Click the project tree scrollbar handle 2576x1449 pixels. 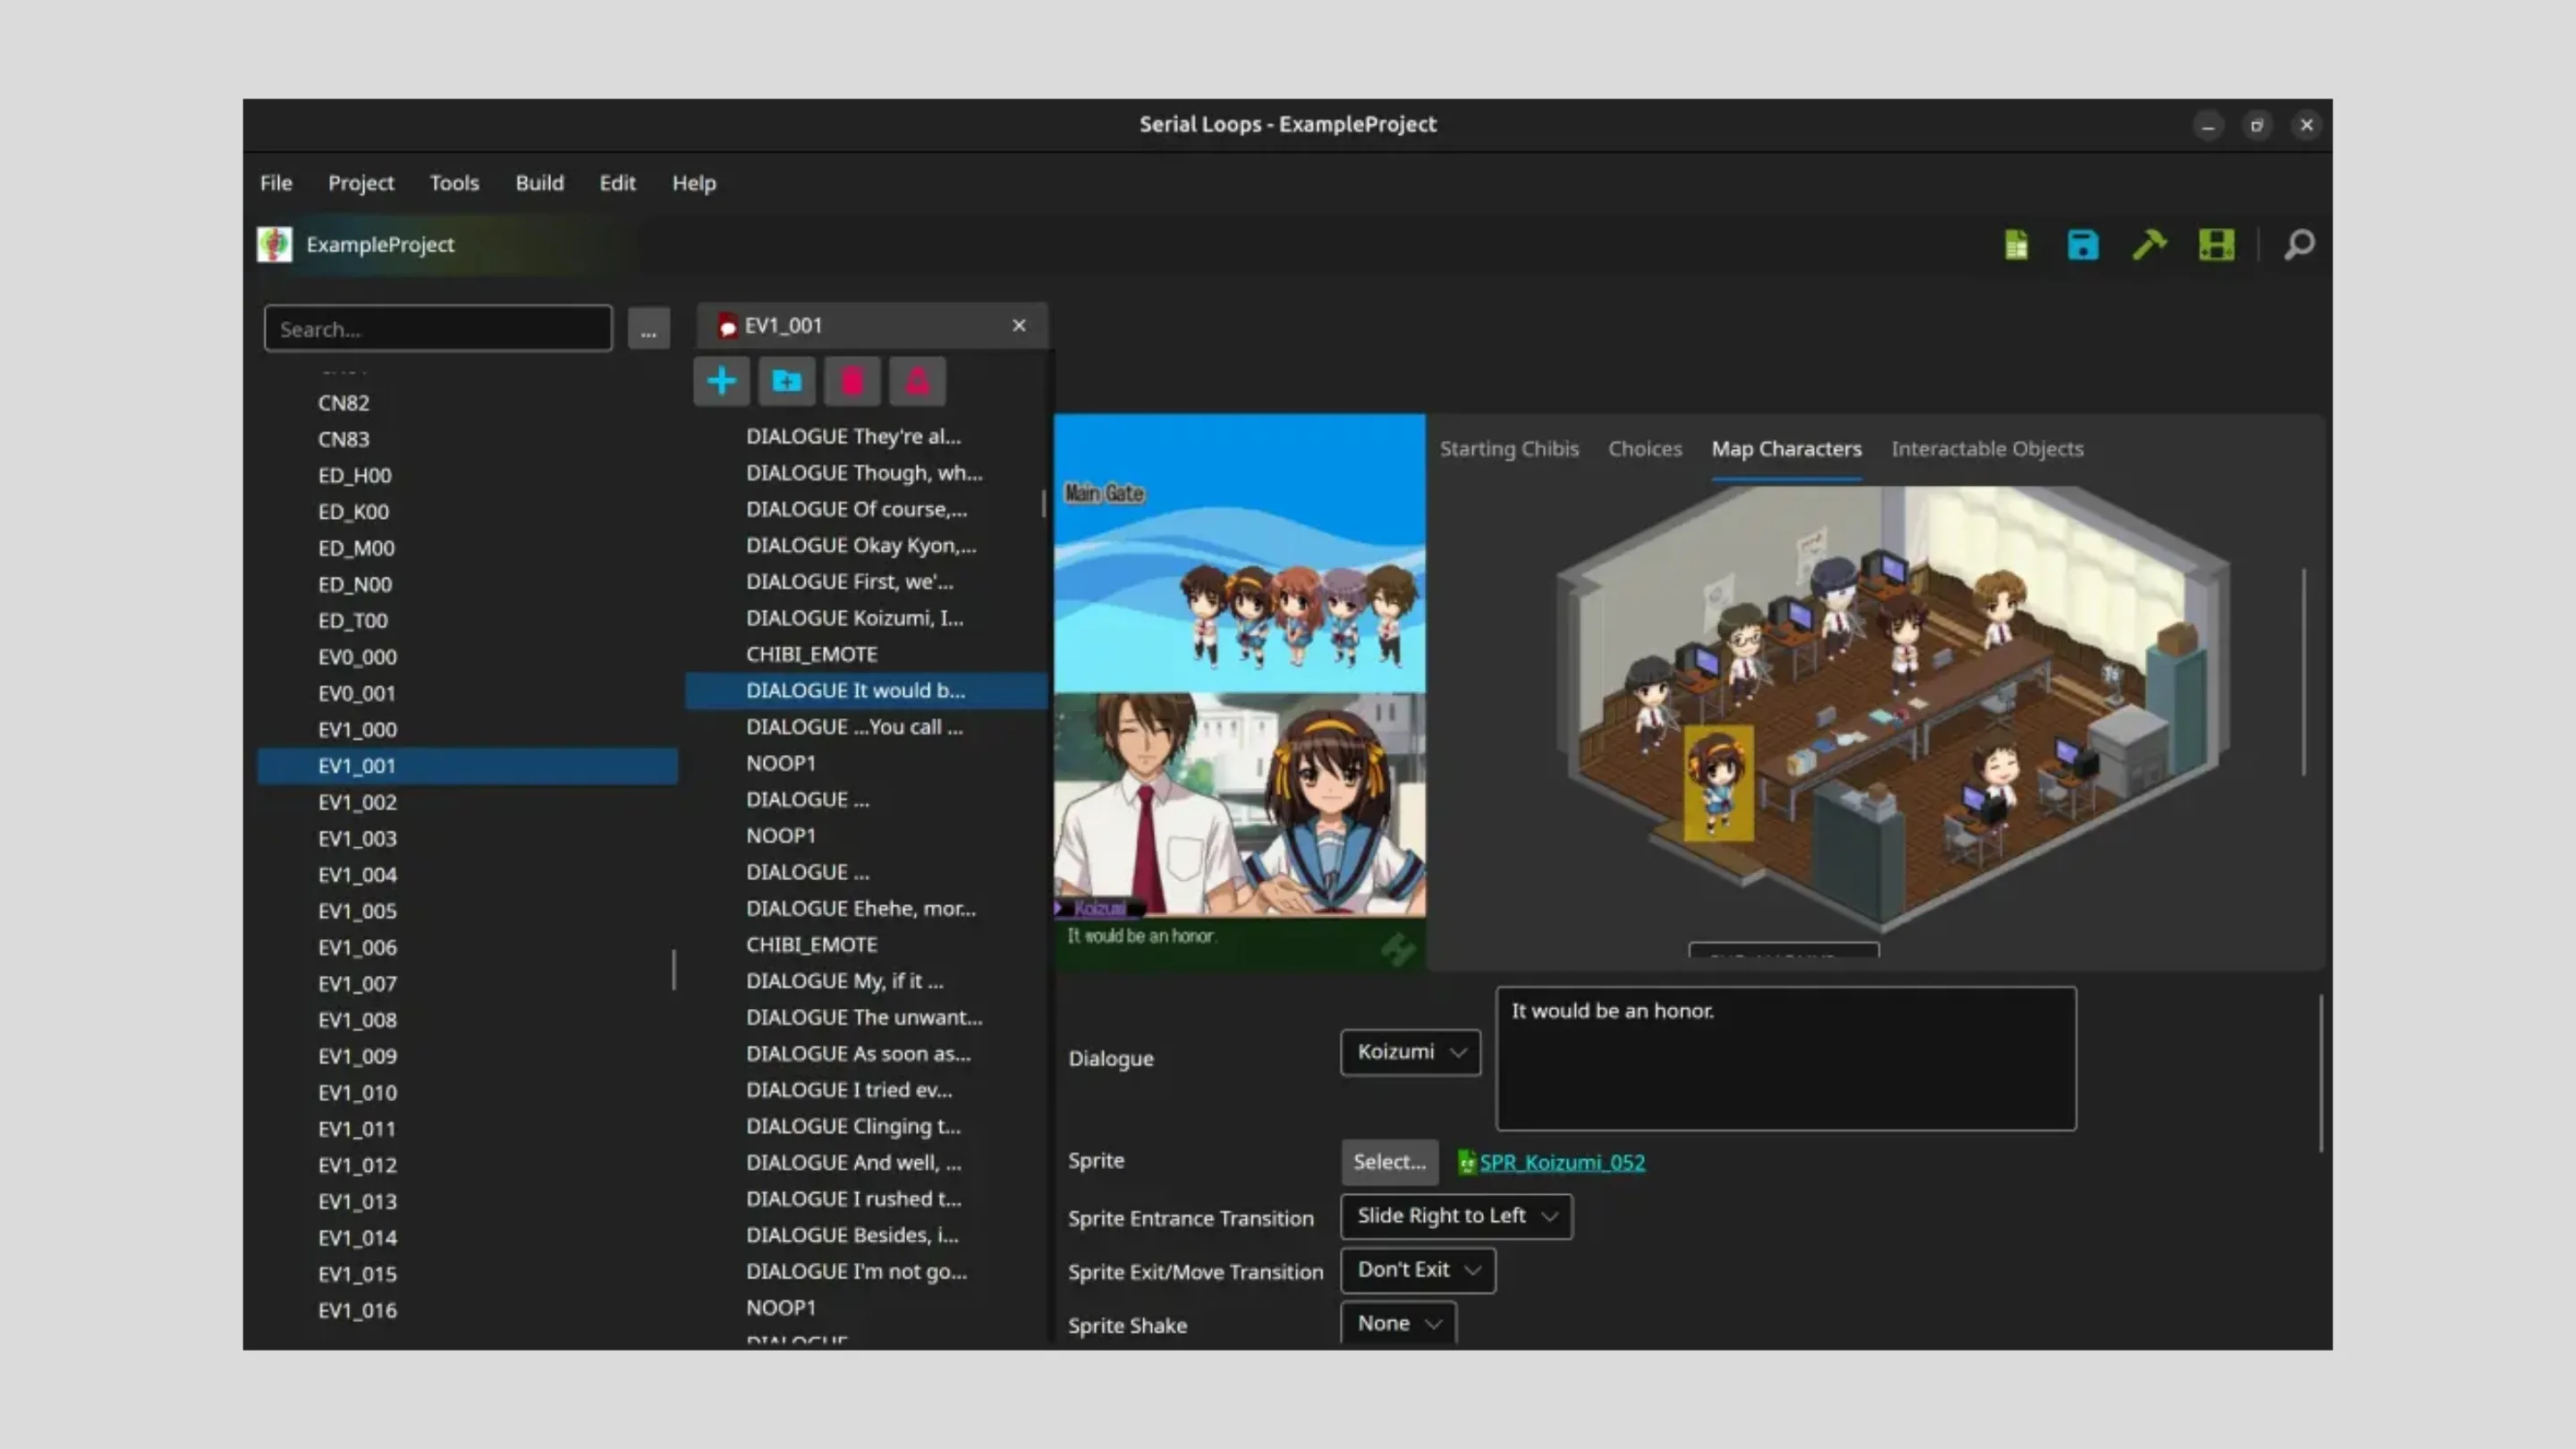pos(674,970)
